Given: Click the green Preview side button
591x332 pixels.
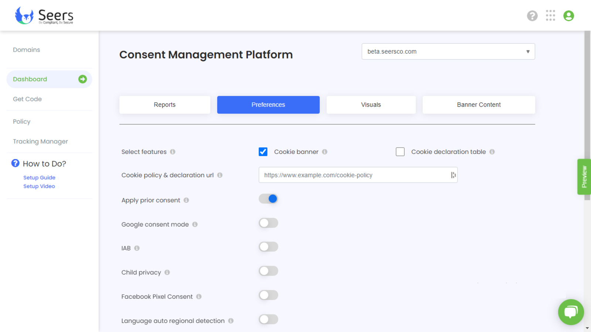Looking at the screenshot, I should 584,177.
